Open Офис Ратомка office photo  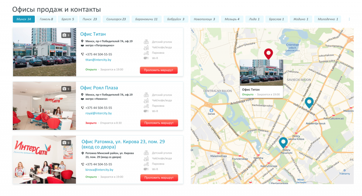[x=44, y=160]
